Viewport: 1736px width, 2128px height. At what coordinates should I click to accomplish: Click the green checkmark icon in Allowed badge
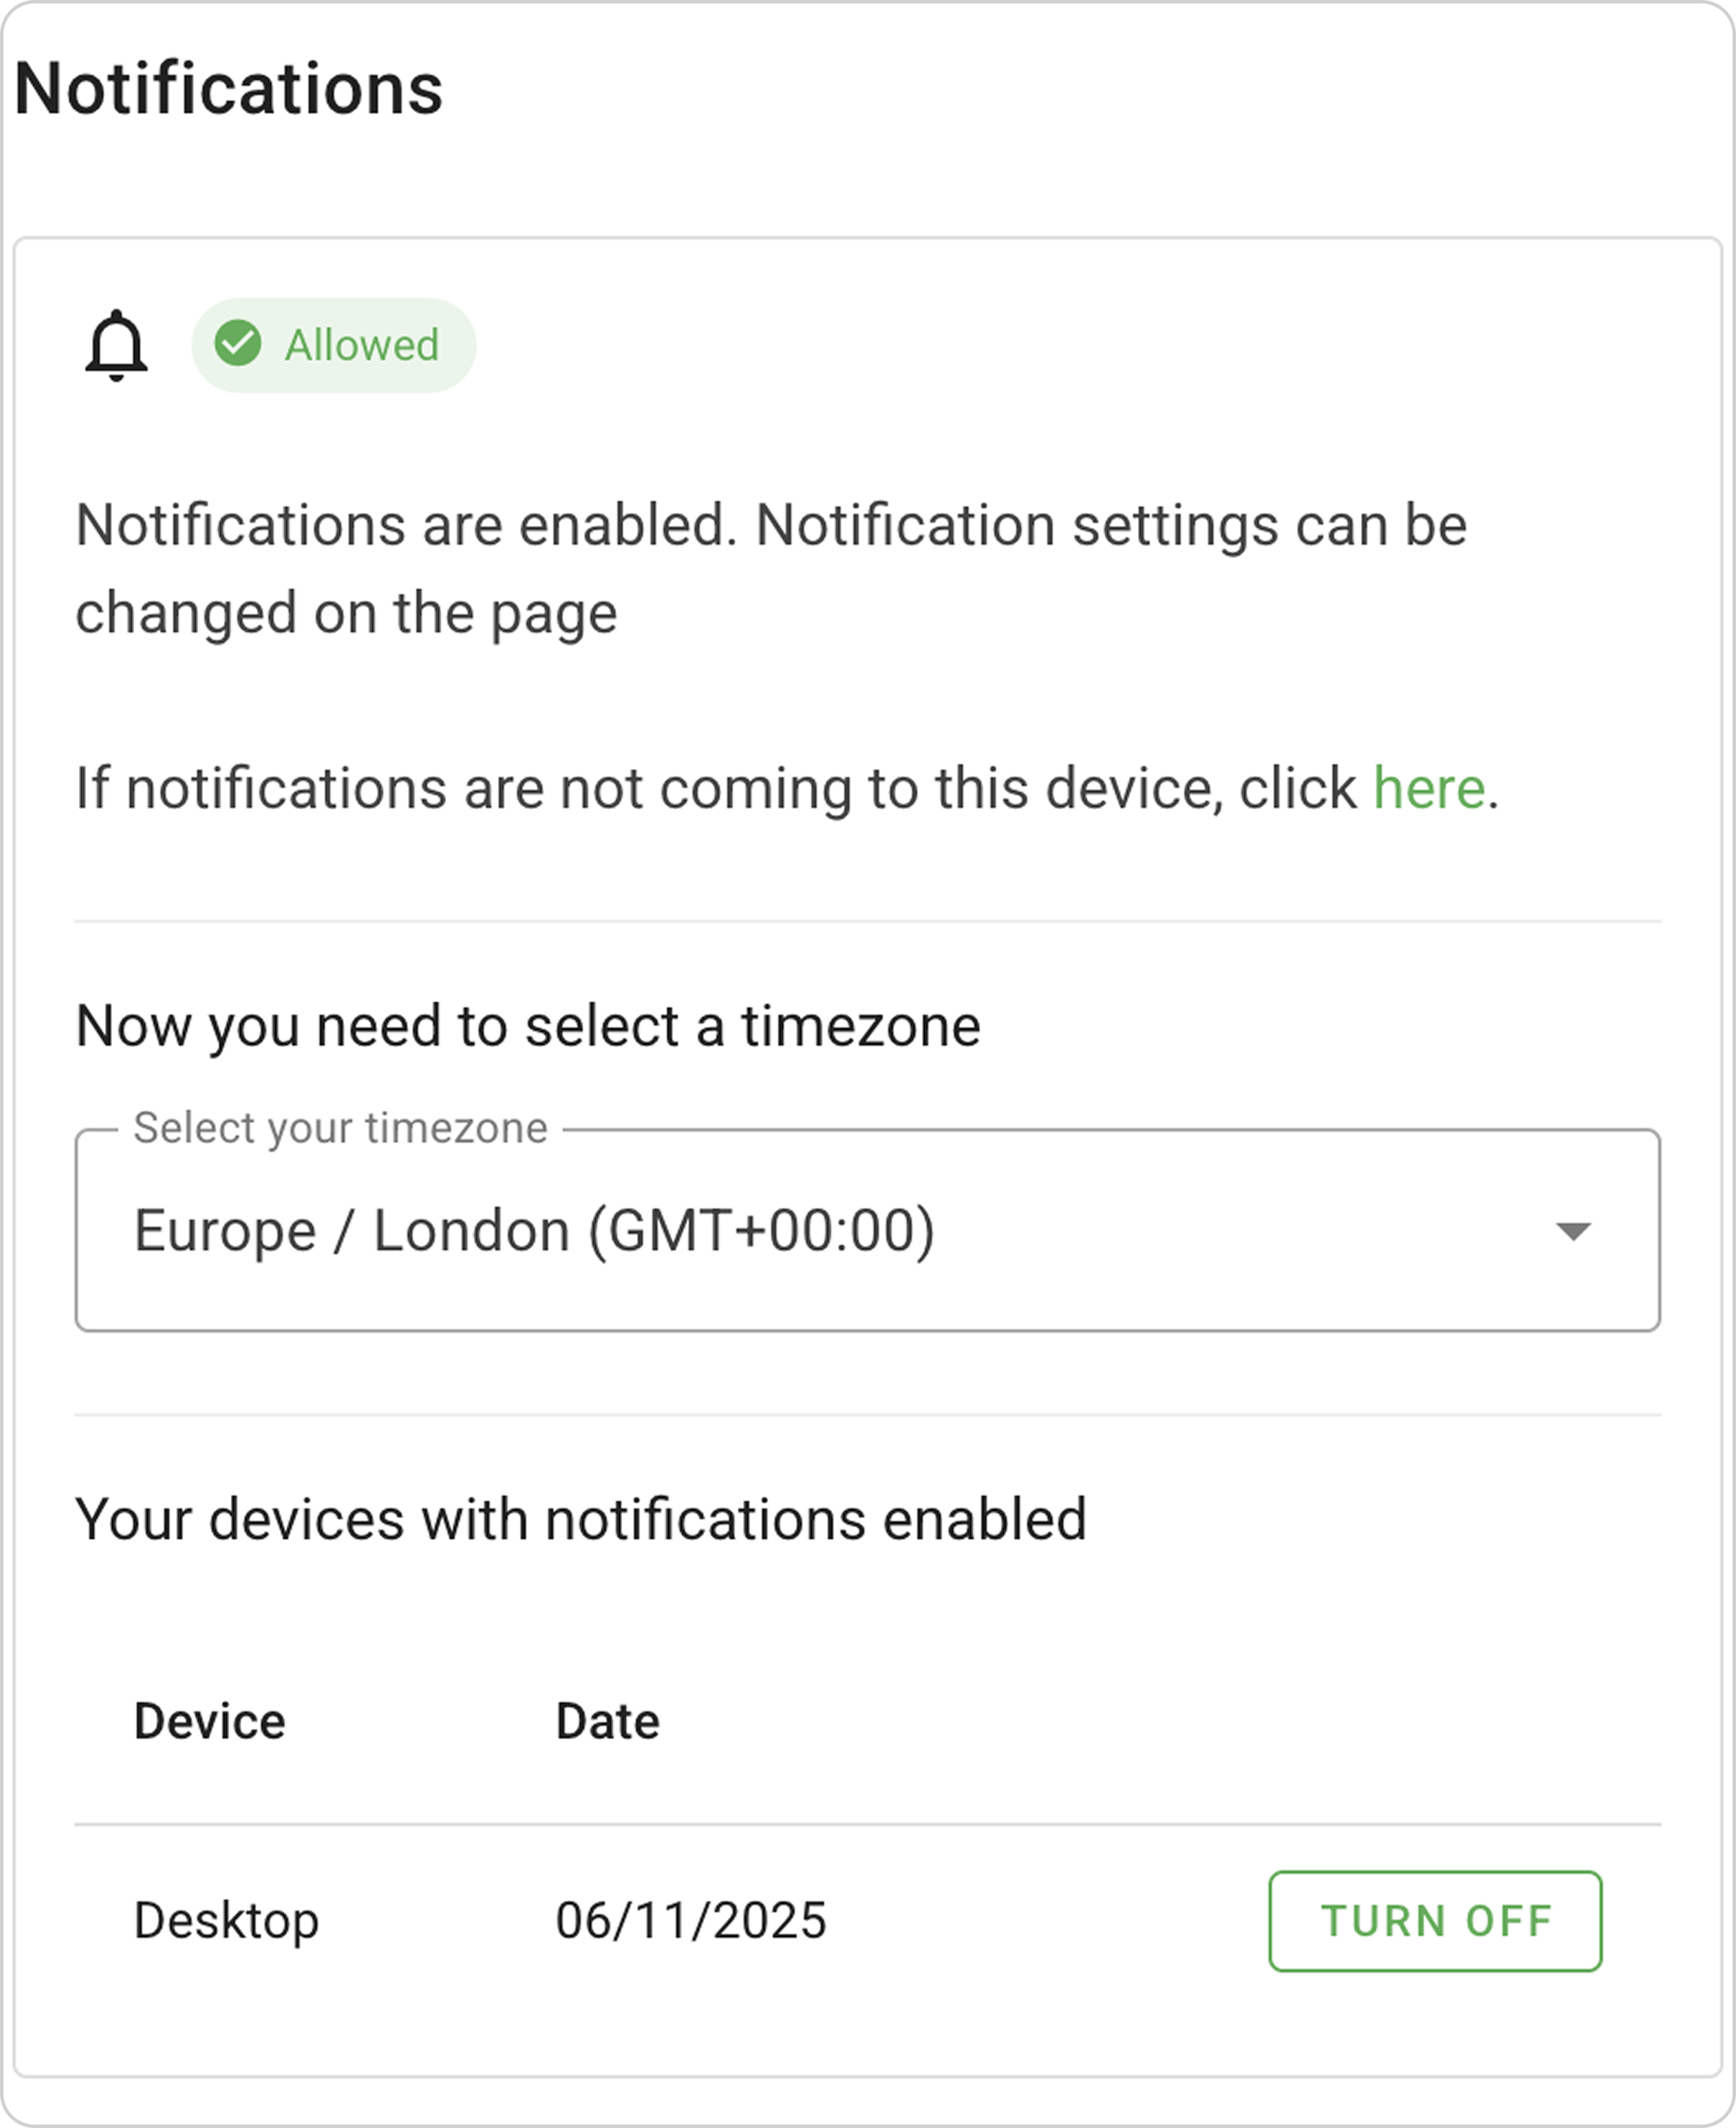pyautogui.click(x=238, y=344)
